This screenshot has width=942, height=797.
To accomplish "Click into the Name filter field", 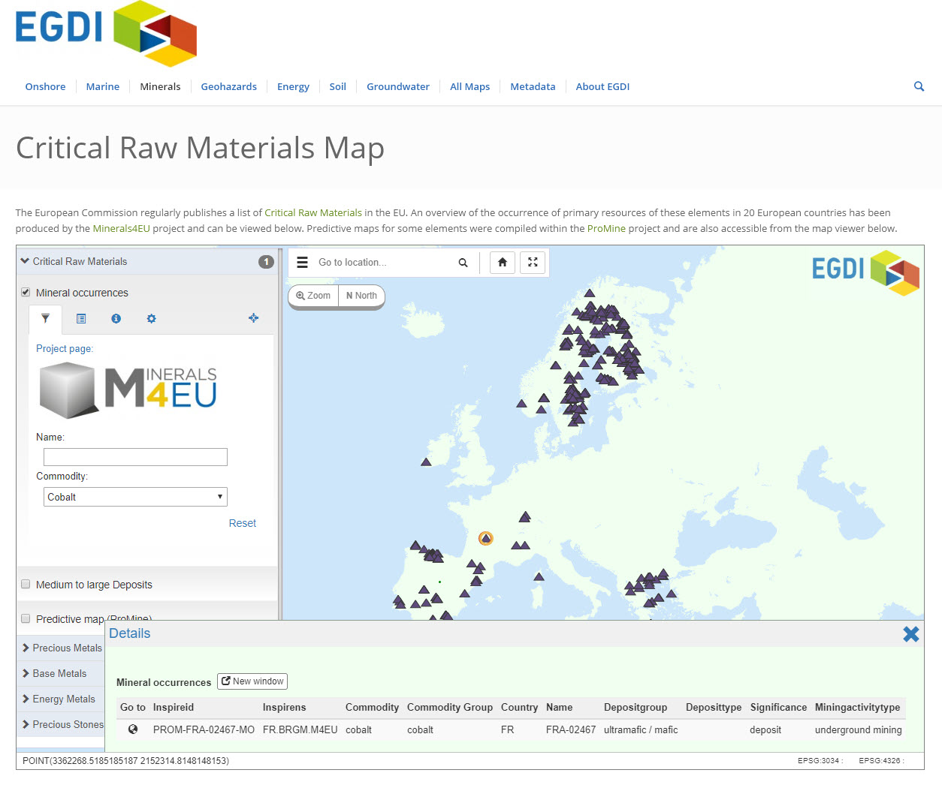I will pos(135,457).
